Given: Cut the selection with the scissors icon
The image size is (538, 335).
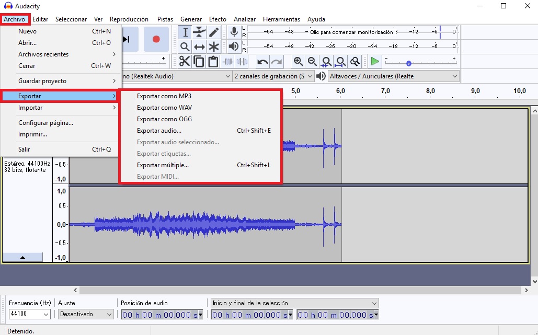Looking at the screenshot, I should (x=185, y=61).
